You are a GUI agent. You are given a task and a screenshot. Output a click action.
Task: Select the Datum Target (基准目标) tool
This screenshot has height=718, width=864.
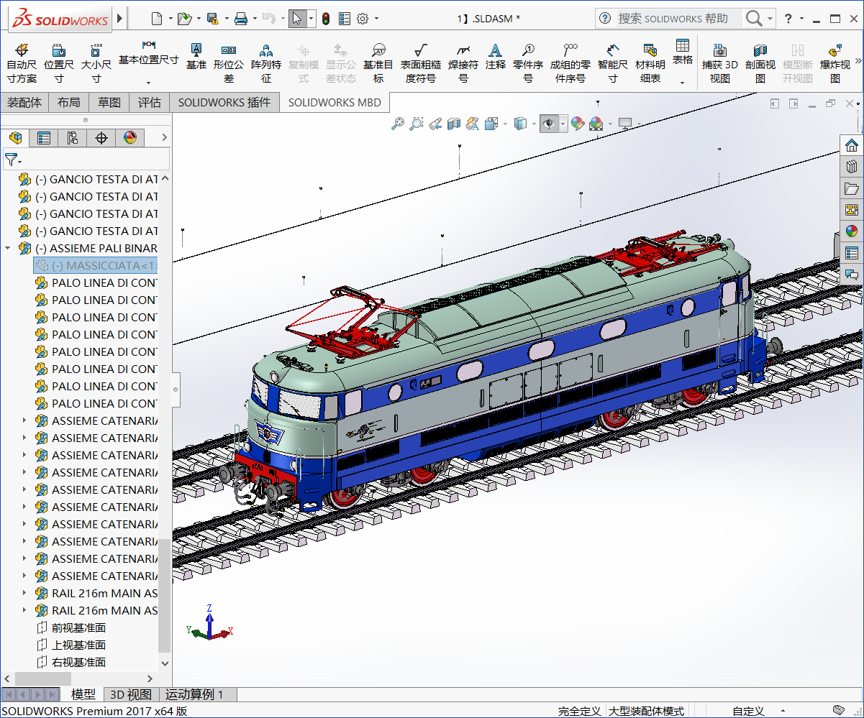click(378, 63)
